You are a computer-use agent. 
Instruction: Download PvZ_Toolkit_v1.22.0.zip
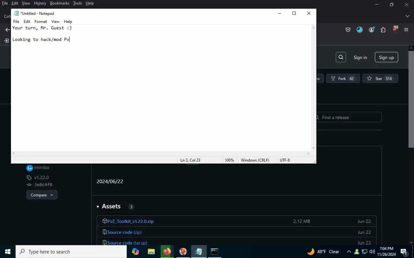130,221
